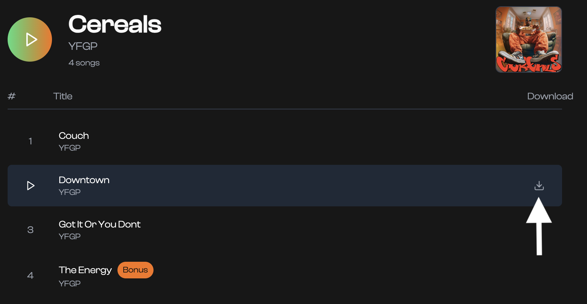Play the Cereals album with gradient button
The width and height of the screenshot is (587, 304).
click(x=30, y=39)
